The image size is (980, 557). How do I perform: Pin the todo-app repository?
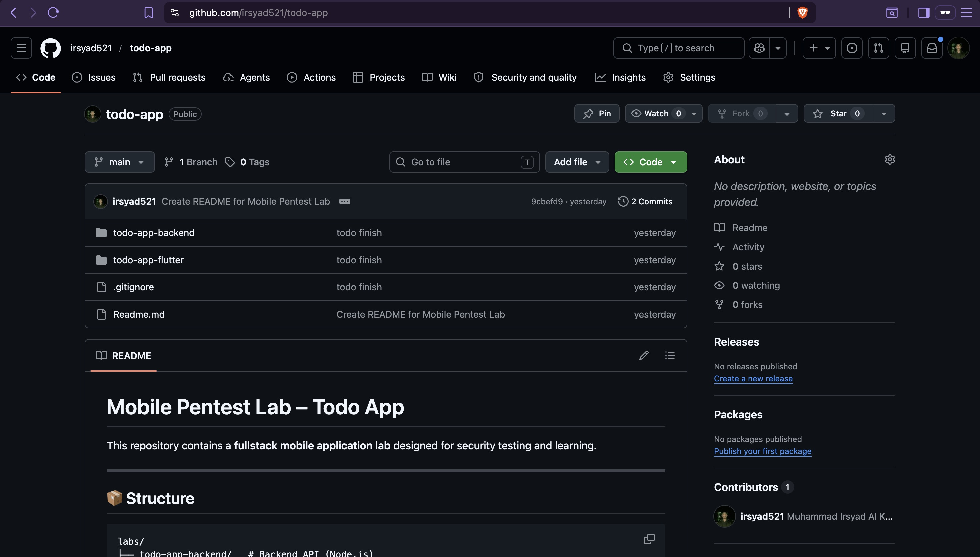pyautogui.click(x=597, y=113)
